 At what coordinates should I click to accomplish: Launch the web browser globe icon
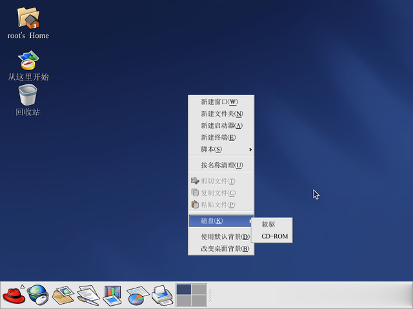pyautogui.click(x=39, y=295)
